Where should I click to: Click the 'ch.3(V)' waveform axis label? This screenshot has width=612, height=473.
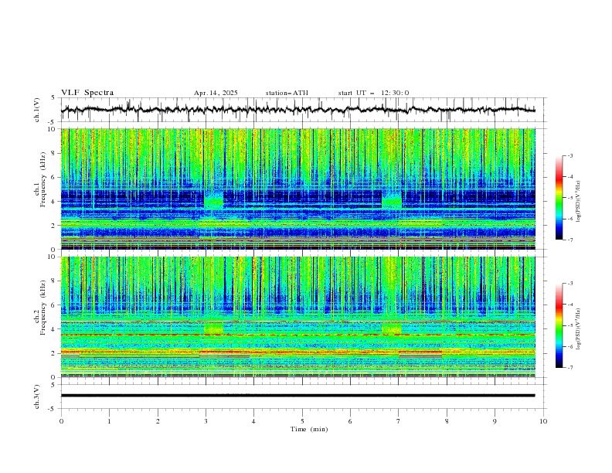pyautogui.click(x=37, y=396)
